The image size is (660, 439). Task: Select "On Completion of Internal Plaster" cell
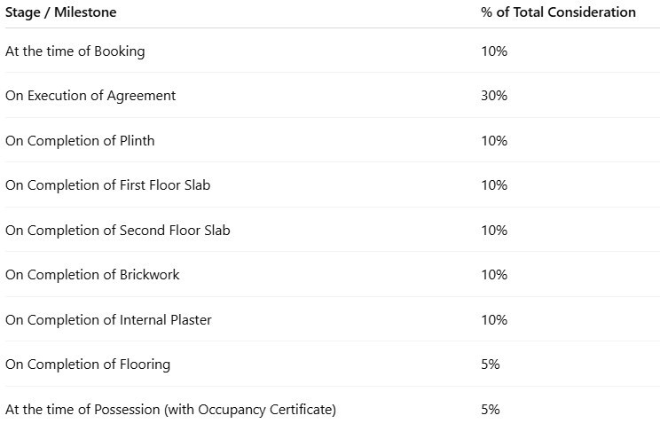108,320
